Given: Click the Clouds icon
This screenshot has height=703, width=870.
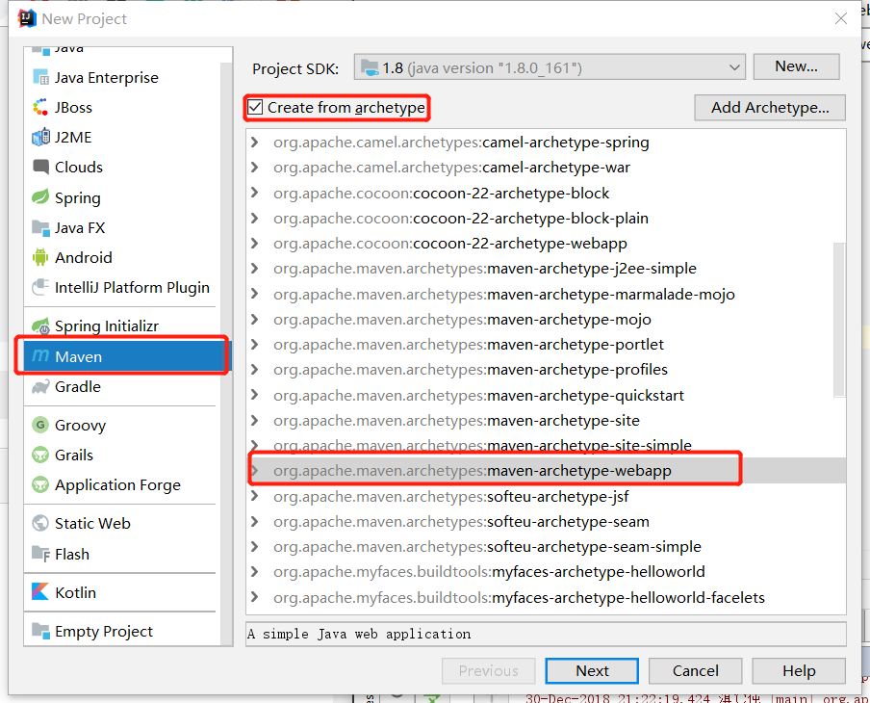Looking at the screenshot, I should click(40, 167).
